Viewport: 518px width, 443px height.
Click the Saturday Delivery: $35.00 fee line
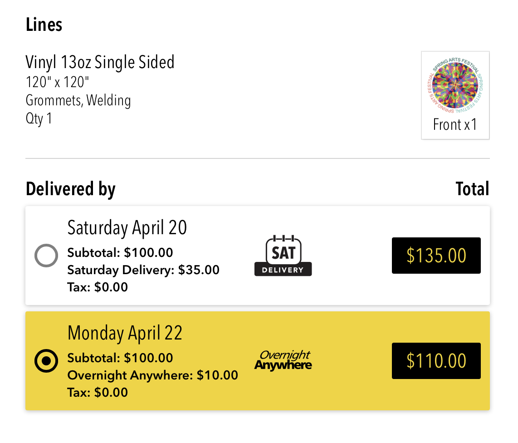click(x=143, y=270)
